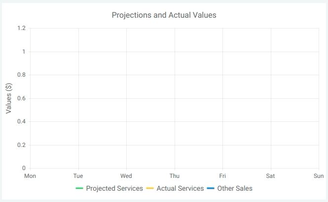The image size is (328, 202).
Task: Click the 0.8 y-axis tick label
Action: click(x=21, y=75)
